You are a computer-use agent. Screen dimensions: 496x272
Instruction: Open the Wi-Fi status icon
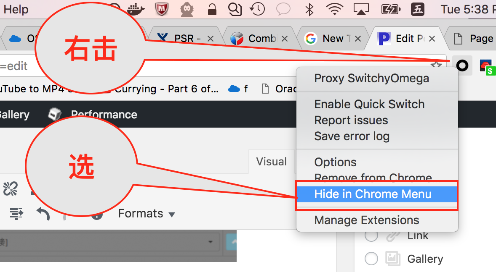pyautogui.click(x=335, y=9)
